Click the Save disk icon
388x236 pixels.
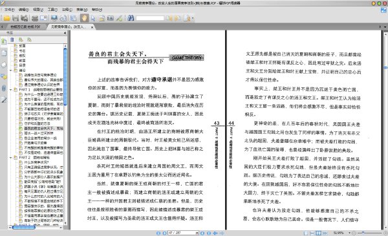[16, 18]
